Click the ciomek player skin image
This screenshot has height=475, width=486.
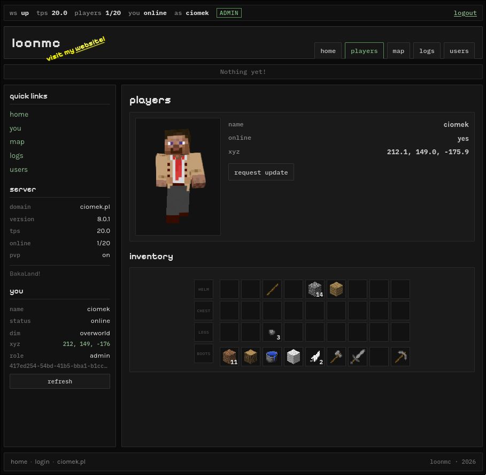click(x=178, y=177)
